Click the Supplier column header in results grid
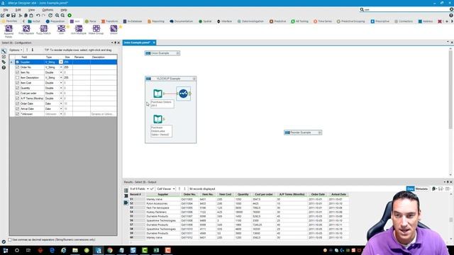 (x=163, y=194)
